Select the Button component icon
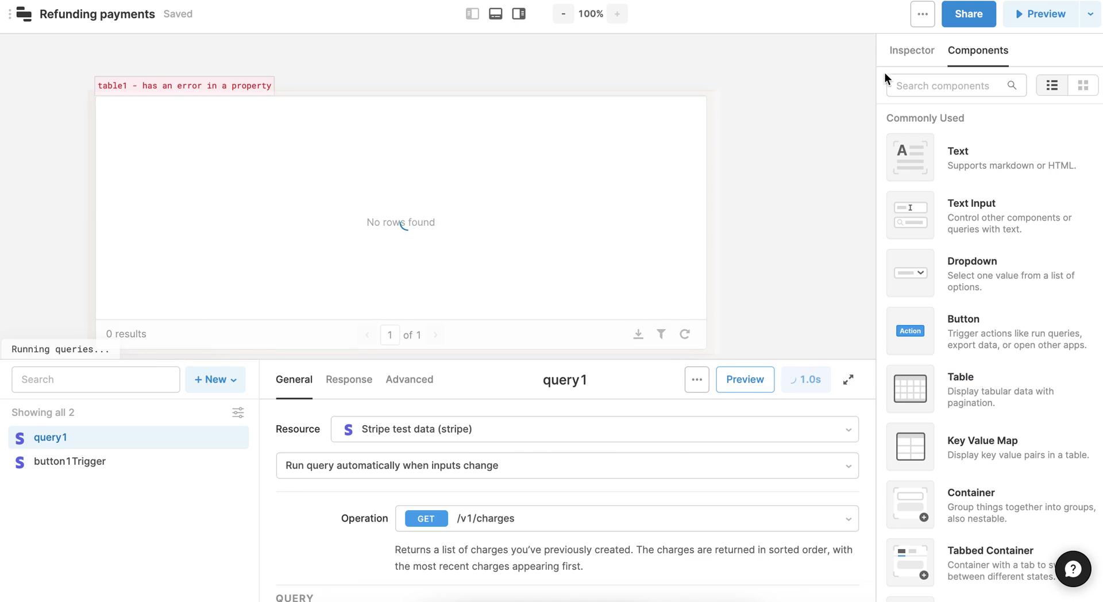The image size is (1103, 602). (910, 331)
